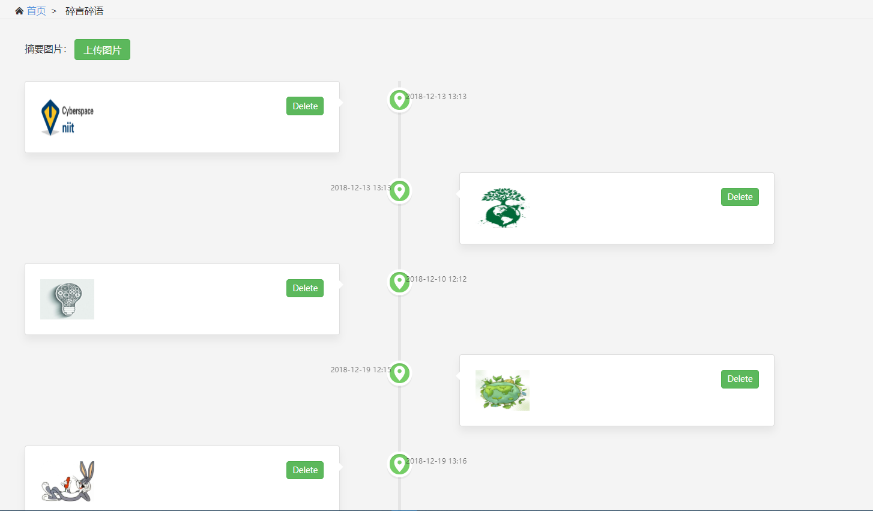Screen dimensions: 873x511
Task: Open the green tree globe thumbnail
Action: click(x=503, y=208)
